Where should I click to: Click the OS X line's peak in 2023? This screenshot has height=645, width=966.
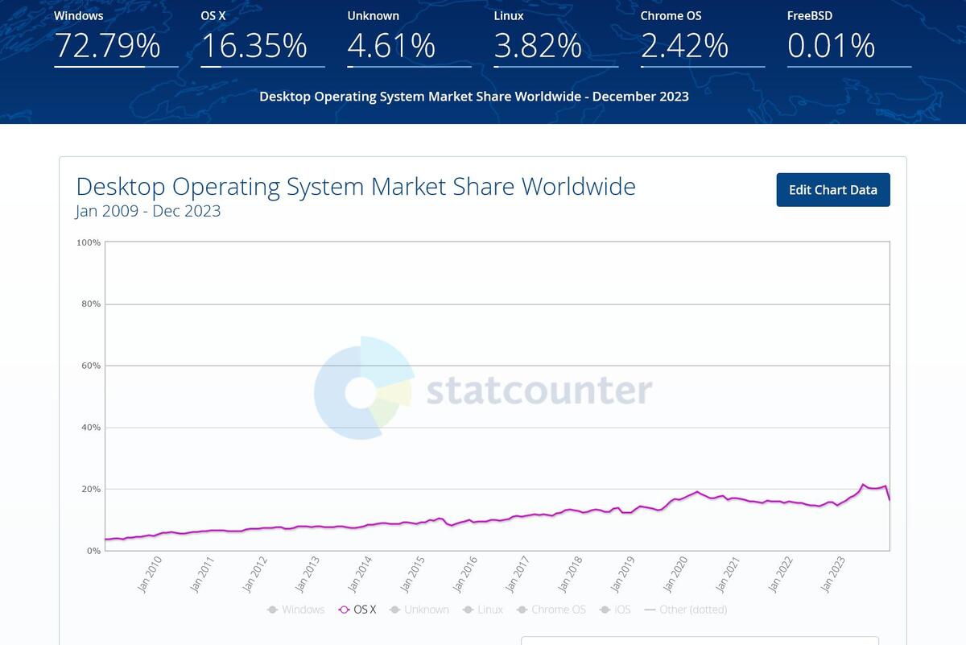coord(863,485)
